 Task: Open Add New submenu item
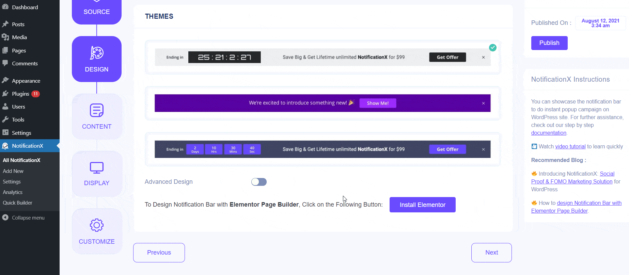pyautogui.click(x=13, y=171)
